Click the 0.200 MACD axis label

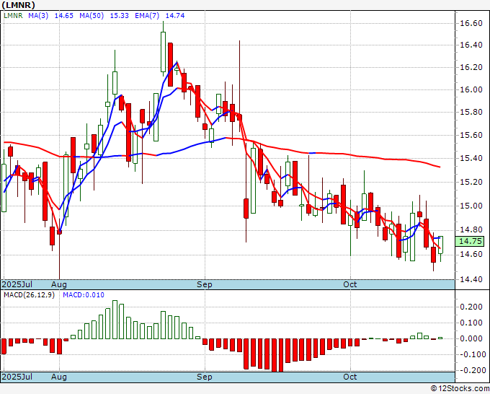(473, 307)
